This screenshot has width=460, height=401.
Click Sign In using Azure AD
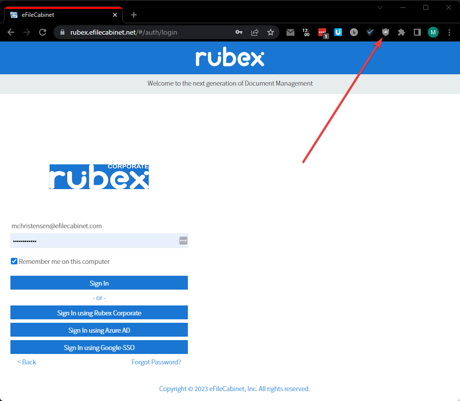(99, 330)
